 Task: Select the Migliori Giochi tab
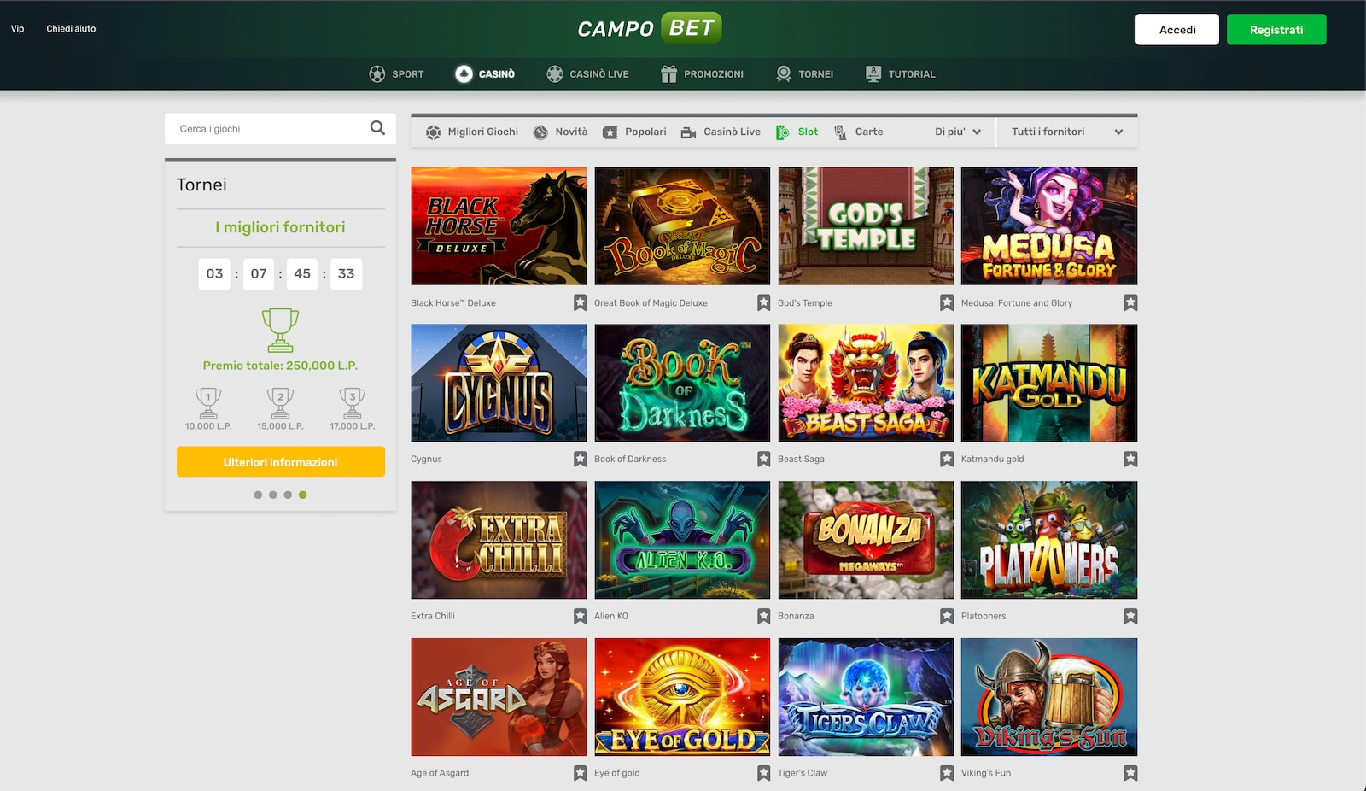(x=472, y=132)
